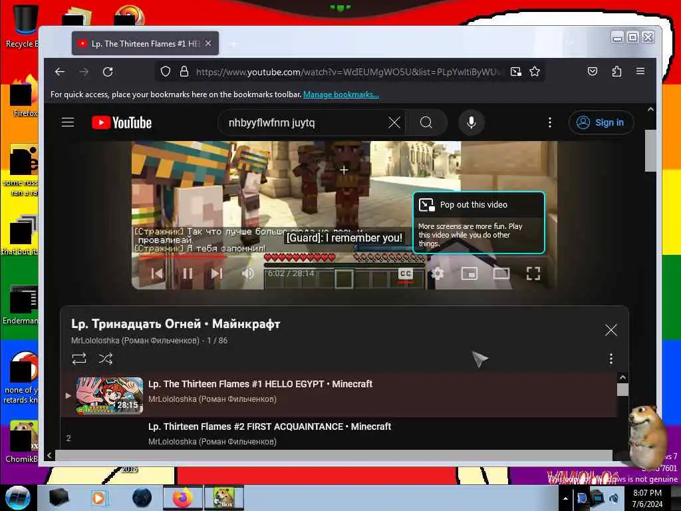Image resolution: width=681 pixels, height=511 pixels.
Task: Search by voice with microphone
Action: pos(472,122)
